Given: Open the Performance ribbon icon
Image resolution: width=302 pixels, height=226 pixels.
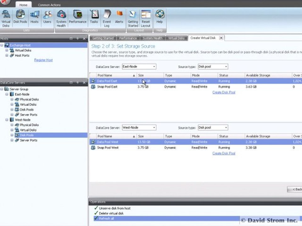Looking at the screenshot, I should (78, 17).
